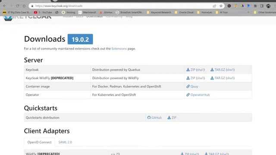The height and width of the screenshot is (155, 276).
Task: Open the Oracle Cloud bookmarks folder
Action: (x=184, y=12)
